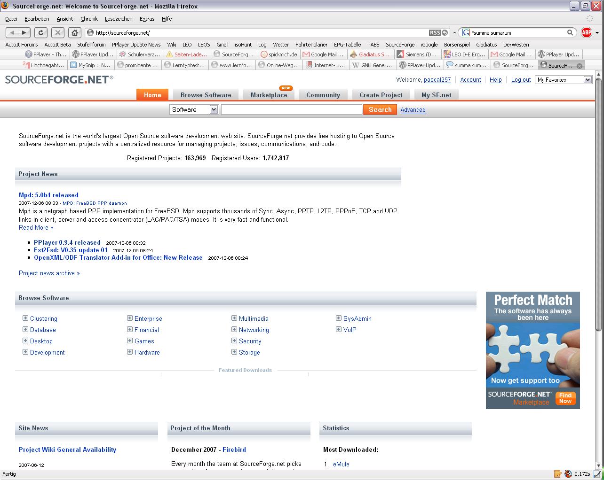
Task: Click the checkmark page icon in status bar
Action: [x=598, y=474]
